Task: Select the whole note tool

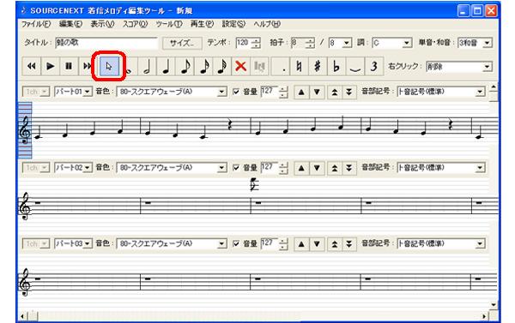Action: click(129, 67)
